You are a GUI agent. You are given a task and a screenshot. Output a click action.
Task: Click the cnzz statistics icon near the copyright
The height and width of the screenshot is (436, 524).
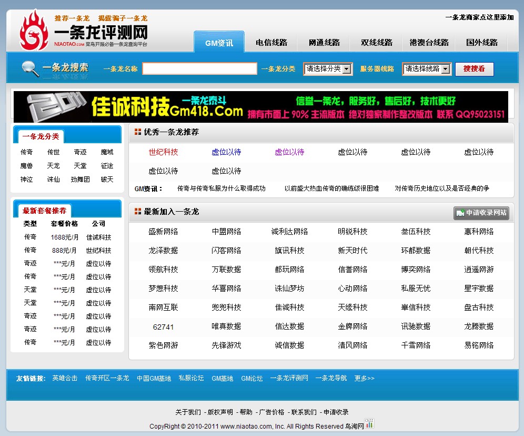(370, 423)
